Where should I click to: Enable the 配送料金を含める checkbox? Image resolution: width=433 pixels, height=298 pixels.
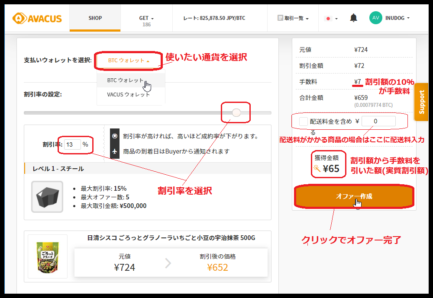(304, 122)
